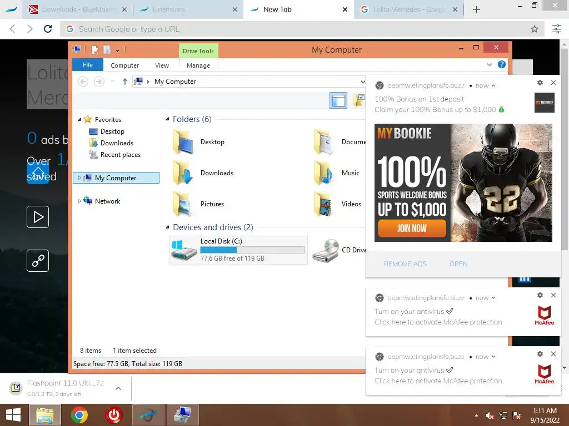Bookmark page with the star icon
The height and width of the screenshot is (426, 569).
[x=534, y=29]
